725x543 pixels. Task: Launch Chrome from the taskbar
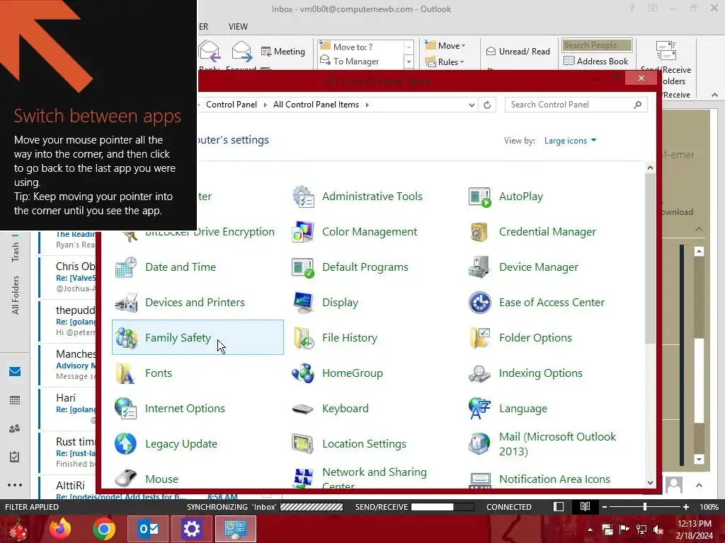(103, 529)
